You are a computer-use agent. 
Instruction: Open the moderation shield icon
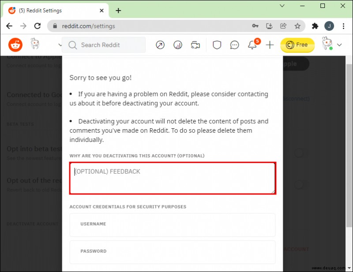click(217, 45)
